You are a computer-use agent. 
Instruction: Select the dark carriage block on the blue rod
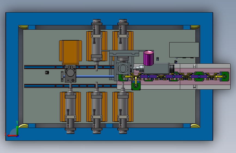[71, 74]
